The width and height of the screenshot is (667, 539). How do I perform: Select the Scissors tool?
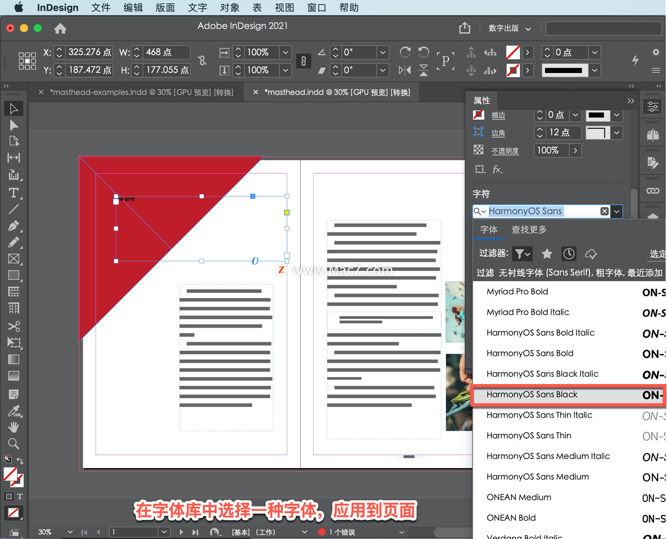(x=14, y=326)
